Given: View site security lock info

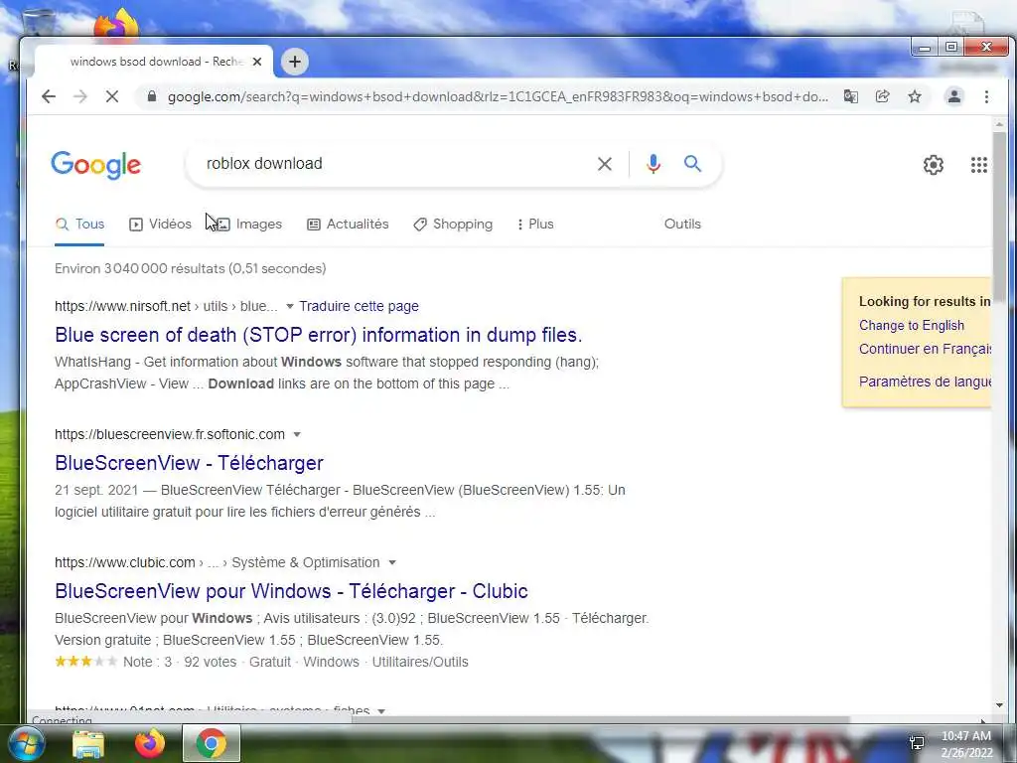Looking at the screenshot, I should coord(152,96).
